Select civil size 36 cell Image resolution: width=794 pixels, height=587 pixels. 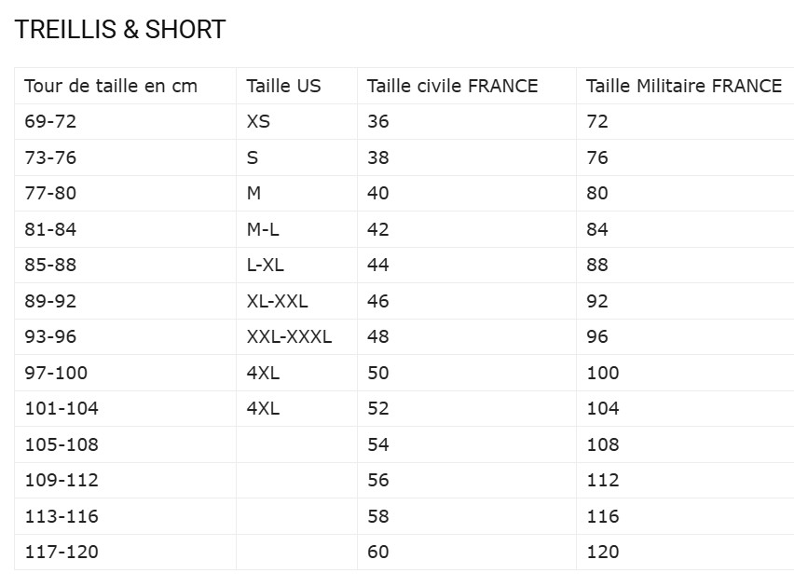tap(377, 122)
